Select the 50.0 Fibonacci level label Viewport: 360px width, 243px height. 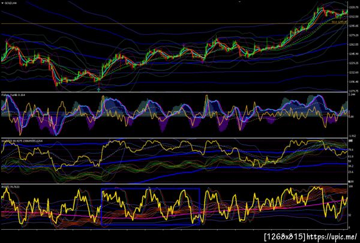[340, 22]
